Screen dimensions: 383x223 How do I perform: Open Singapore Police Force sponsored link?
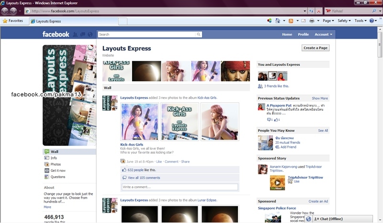tap(277, 208)
